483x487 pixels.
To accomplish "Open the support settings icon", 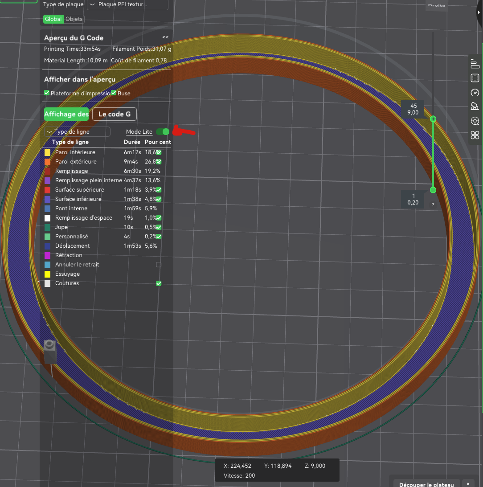I will tap(475, 106).
